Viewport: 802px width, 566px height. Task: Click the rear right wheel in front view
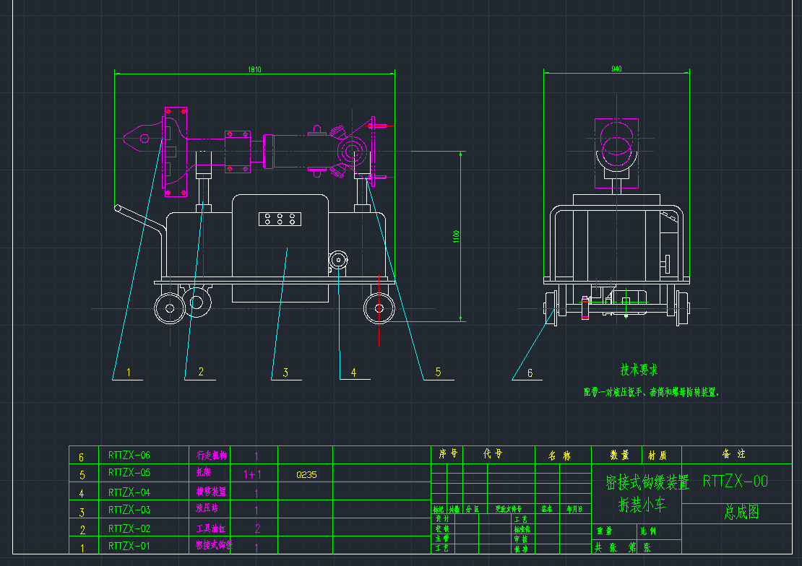[378, 308]
